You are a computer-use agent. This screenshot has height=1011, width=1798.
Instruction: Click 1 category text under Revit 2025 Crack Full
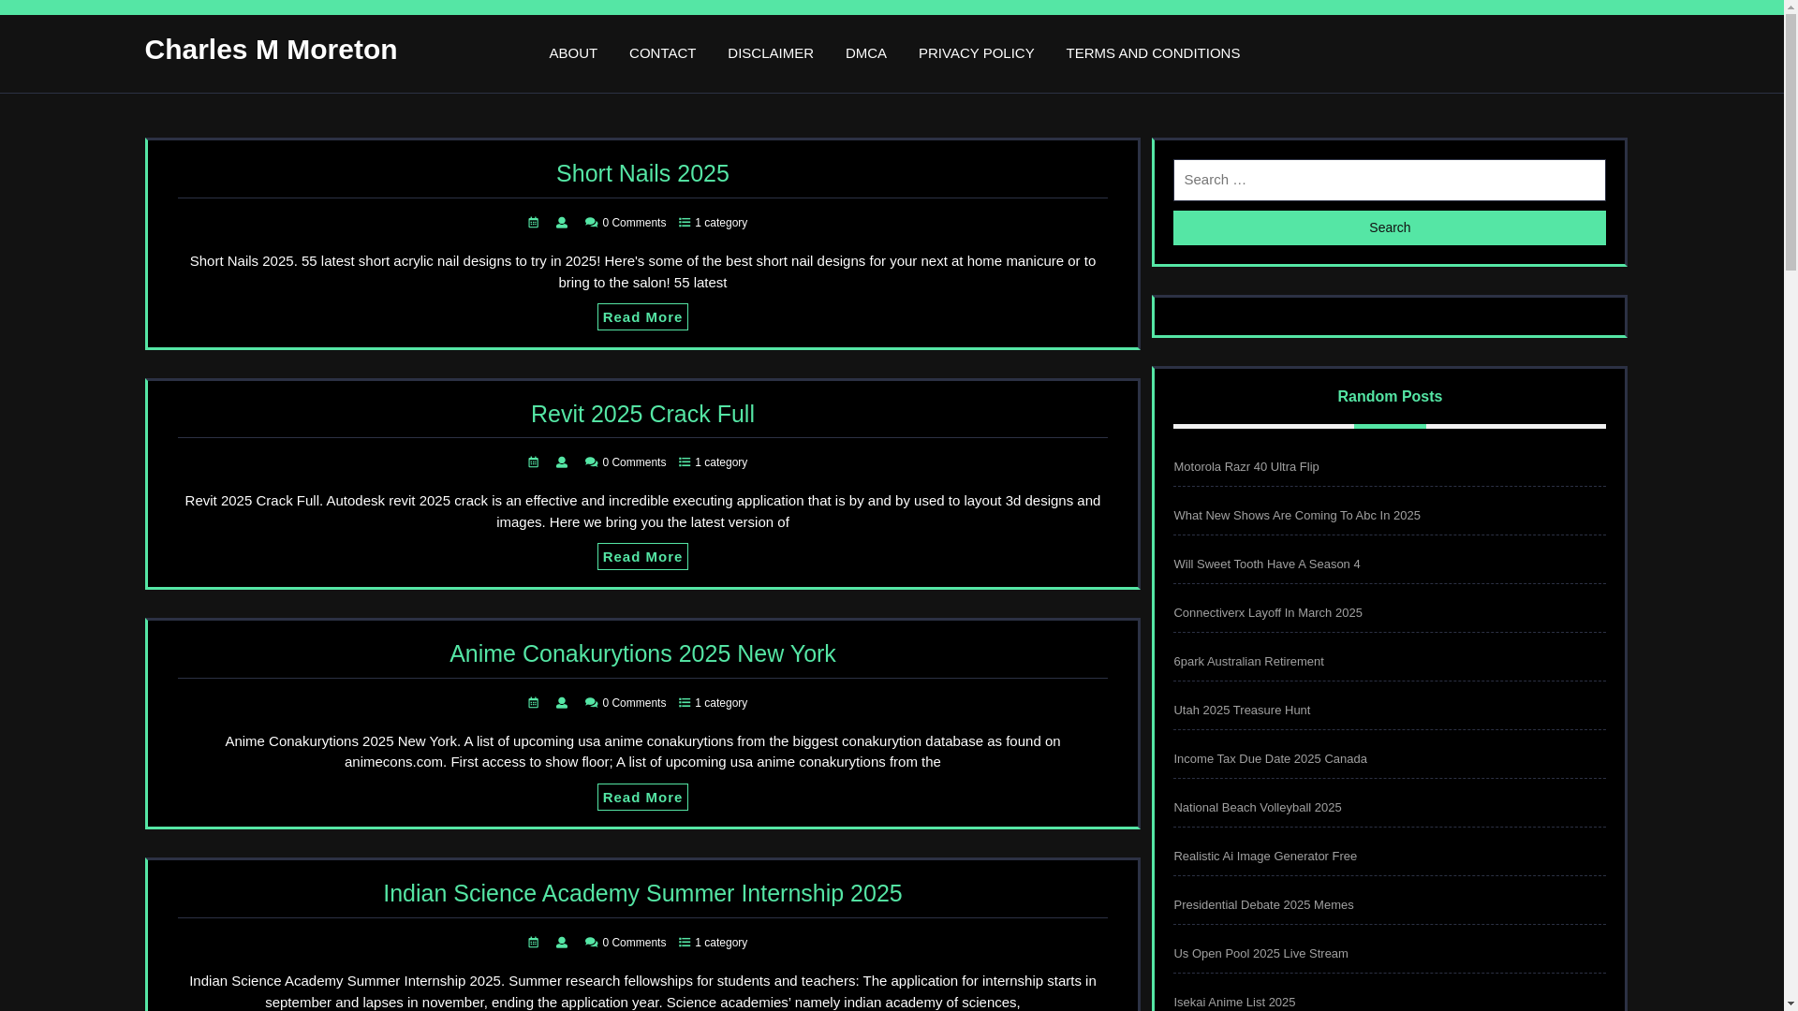[x=721, y=462]
